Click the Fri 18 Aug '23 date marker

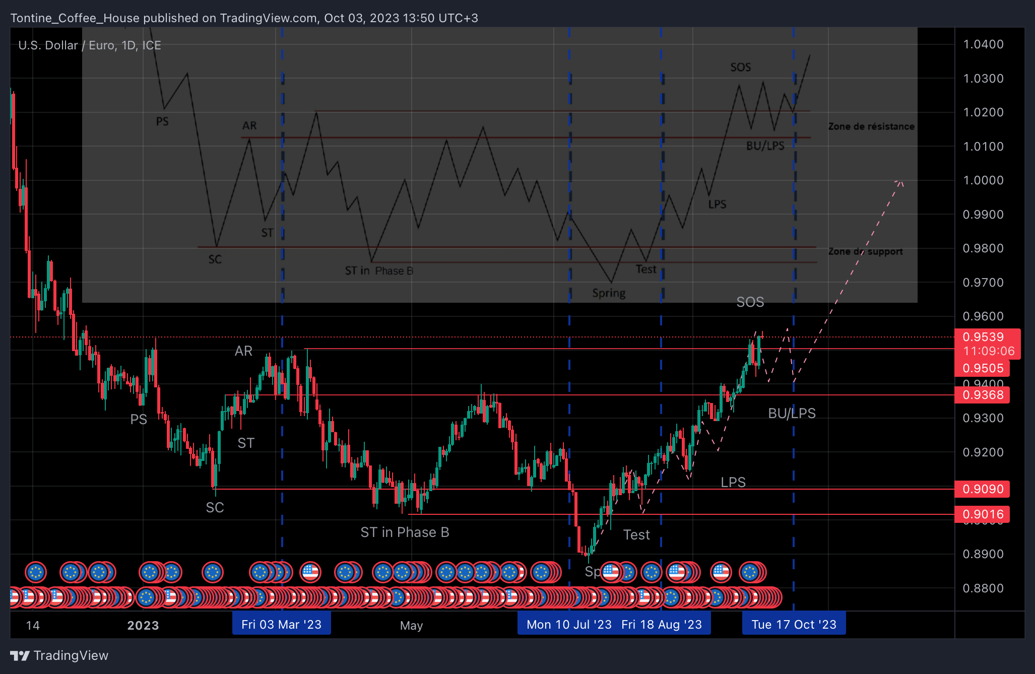pos(662,624)
